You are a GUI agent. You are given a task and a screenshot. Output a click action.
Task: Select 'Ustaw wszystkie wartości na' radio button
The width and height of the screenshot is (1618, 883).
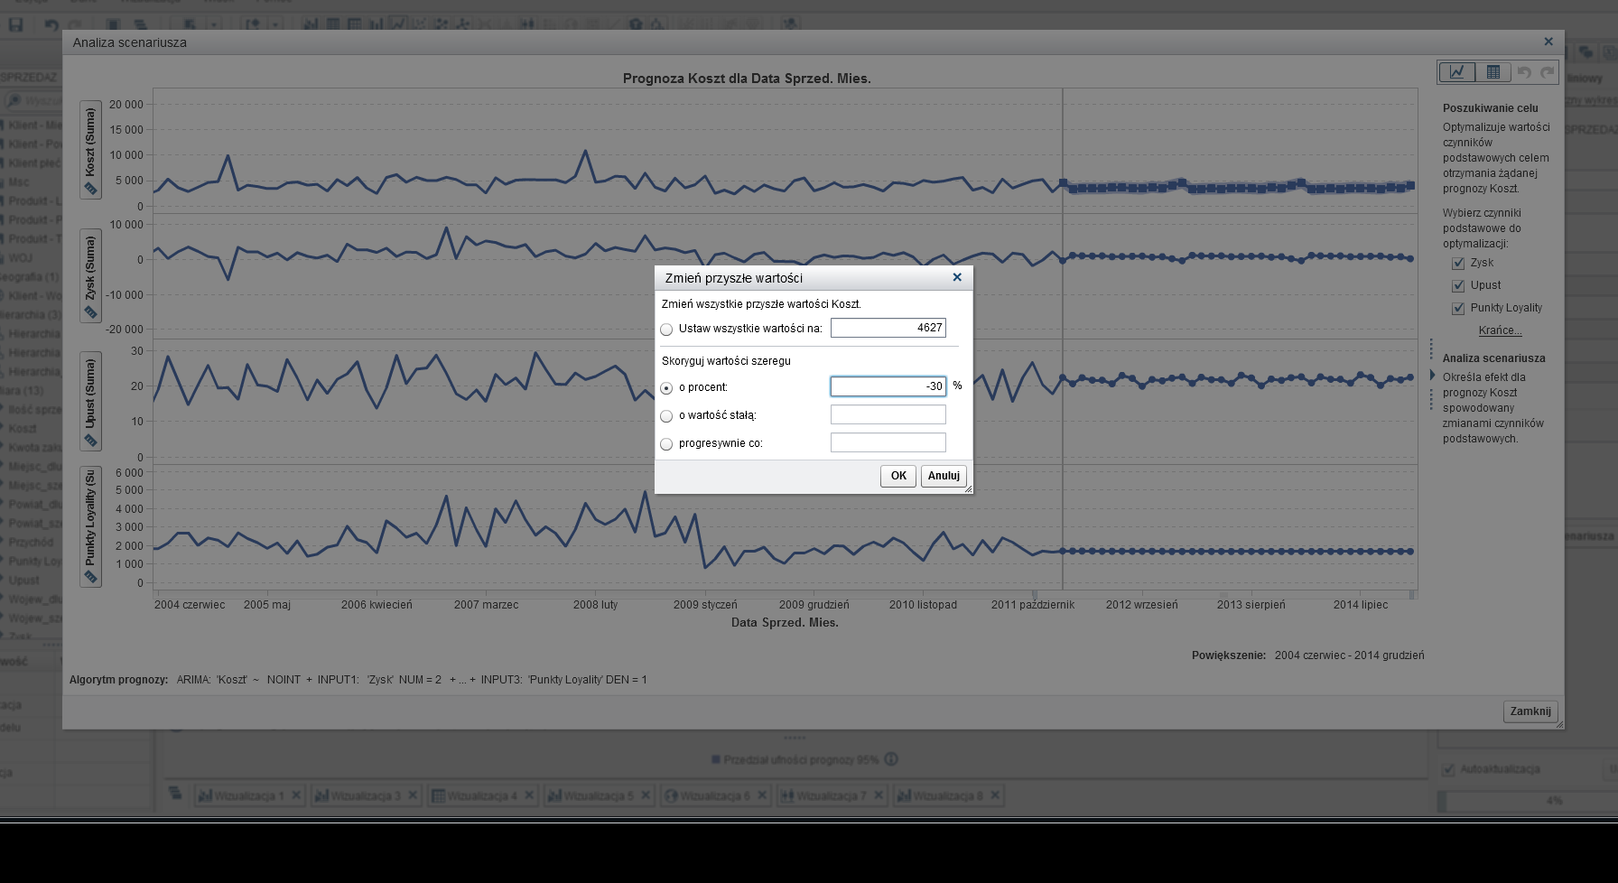click(x=666, y=330)
